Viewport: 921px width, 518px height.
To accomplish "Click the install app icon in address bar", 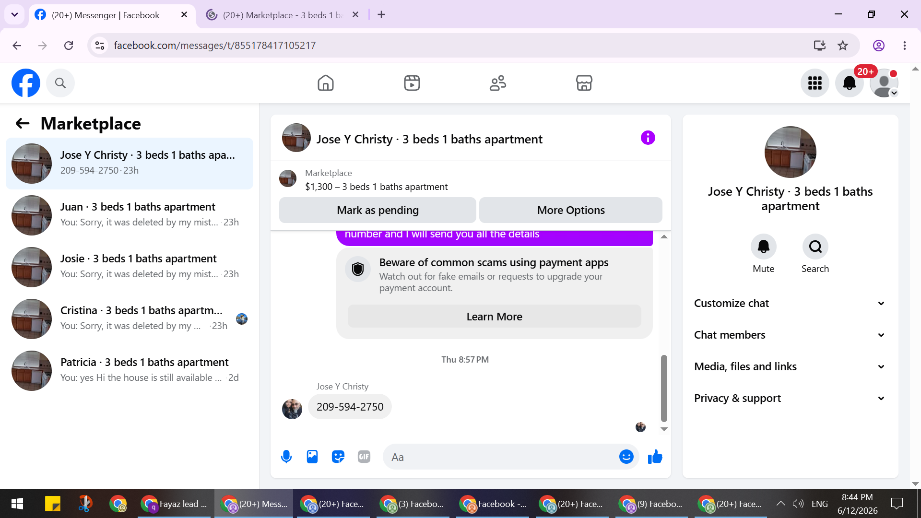I will coord(820,46).
